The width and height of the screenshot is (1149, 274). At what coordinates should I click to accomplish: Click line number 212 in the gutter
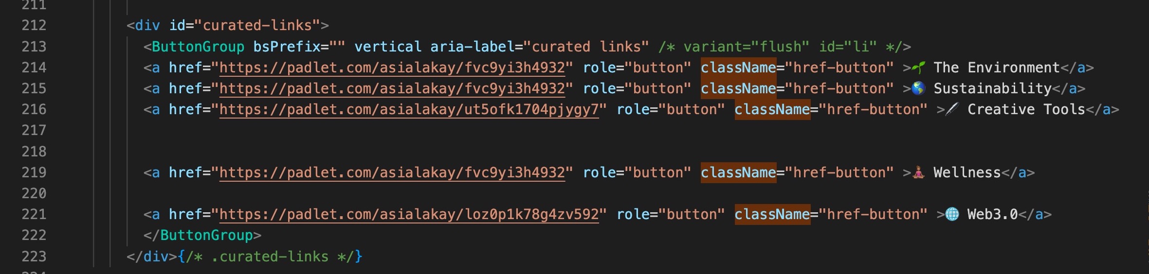pos(34,26)
